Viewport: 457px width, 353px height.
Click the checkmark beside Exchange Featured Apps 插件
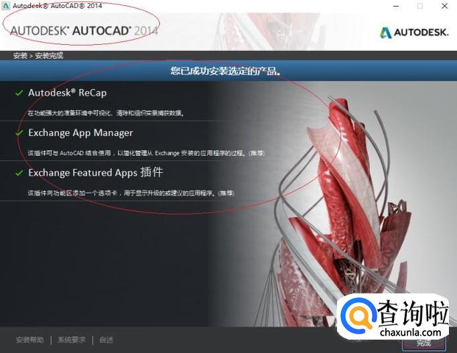click(x=19, y=173)
